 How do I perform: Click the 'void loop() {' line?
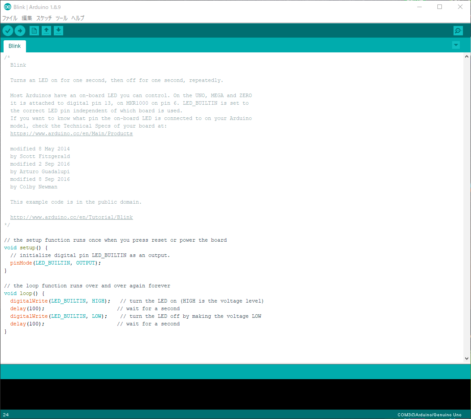coord(24,294)
